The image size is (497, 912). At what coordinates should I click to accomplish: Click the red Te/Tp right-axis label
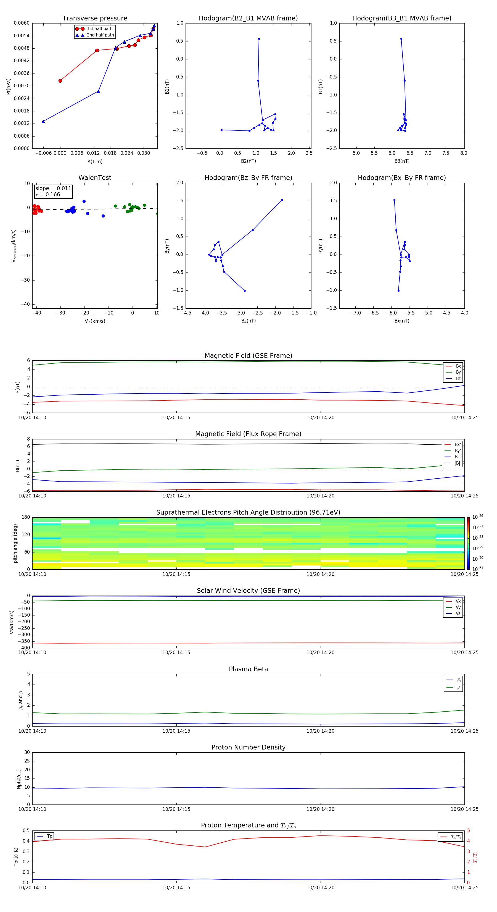click(475, 857)
